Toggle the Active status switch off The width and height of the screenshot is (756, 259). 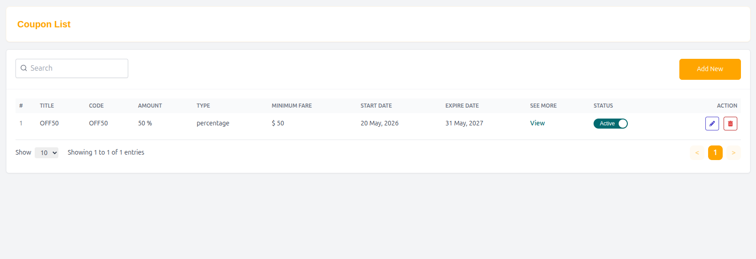[610, 124]
